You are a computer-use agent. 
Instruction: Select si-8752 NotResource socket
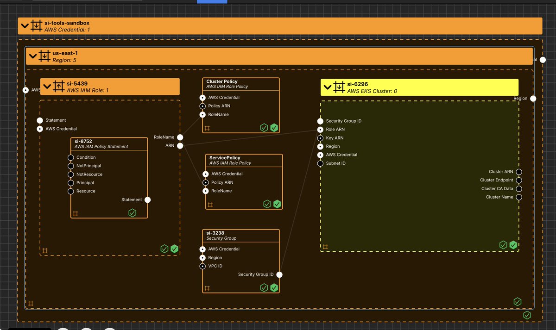(71, 174)
